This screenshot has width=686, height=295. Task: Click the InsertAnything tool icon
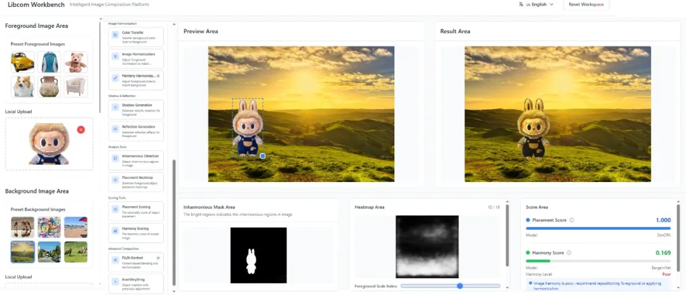pos(115,282)
